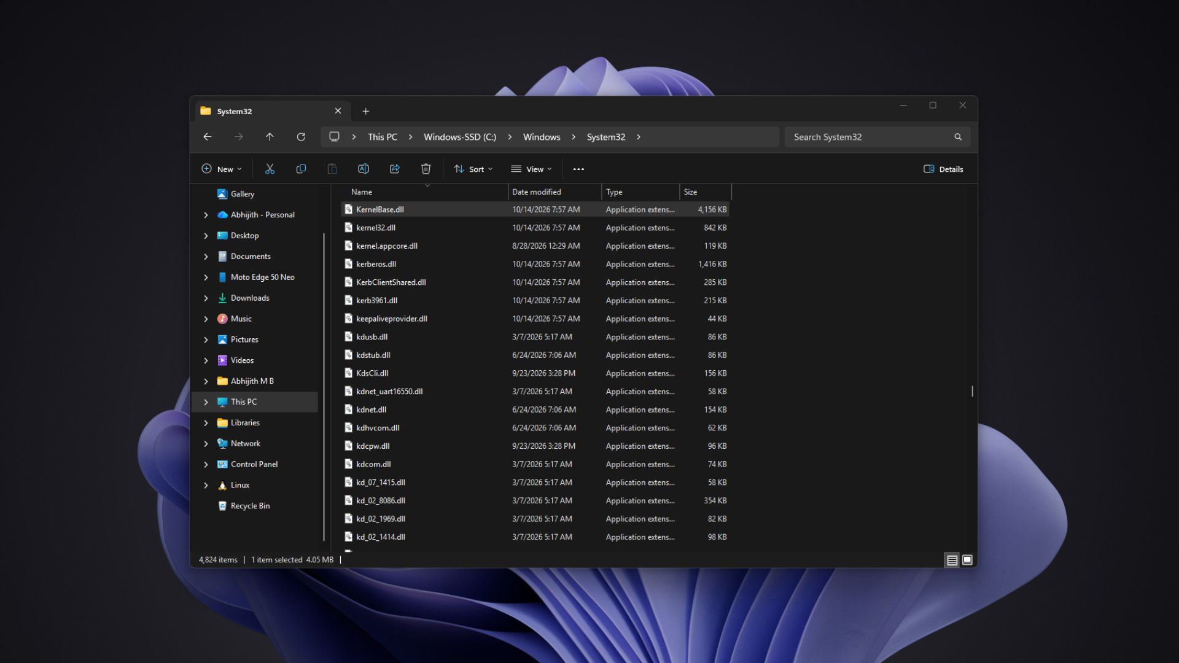This screenshot has height=663, width=1179.
Task: Open the New item button
Action: click(222, 169)
